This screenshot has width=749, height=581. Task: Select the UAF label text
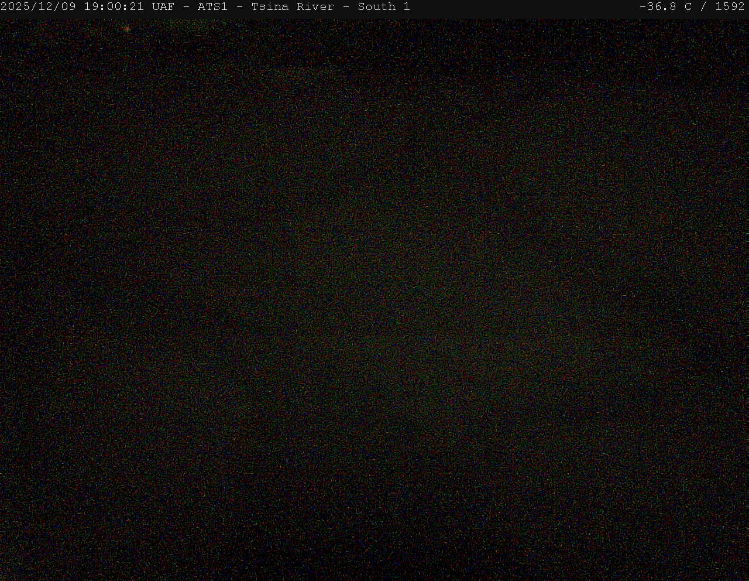[x=163, y=7]
